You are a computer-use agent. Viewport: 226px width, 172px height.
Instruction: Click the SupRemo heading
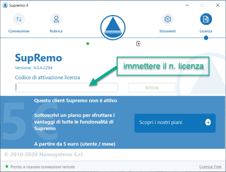tap(38, 58)
